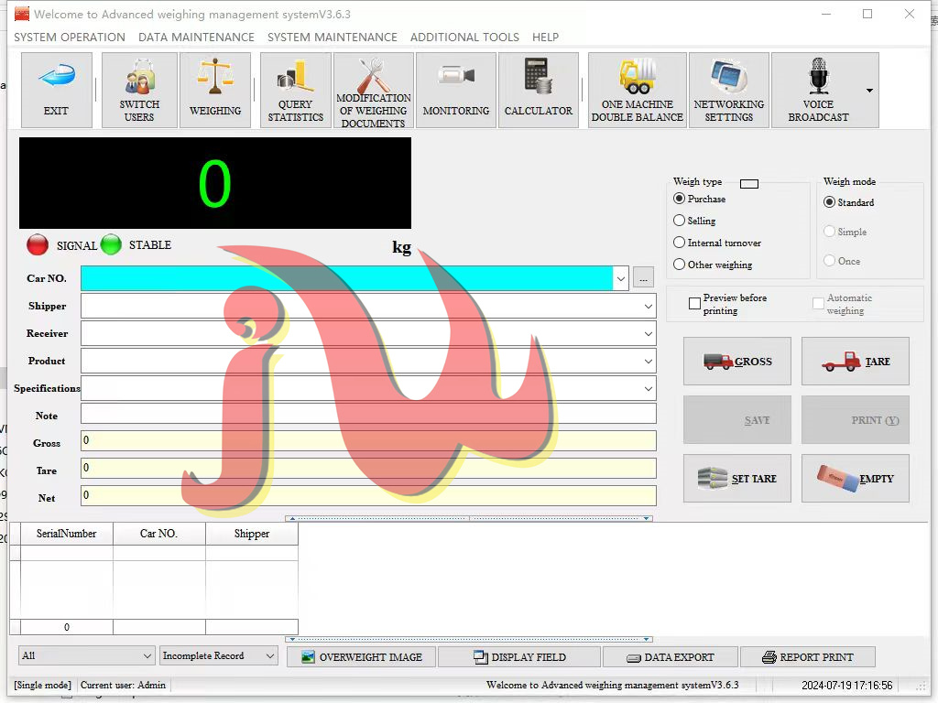
Task: Click the Save button
Action: pos(737,419)
